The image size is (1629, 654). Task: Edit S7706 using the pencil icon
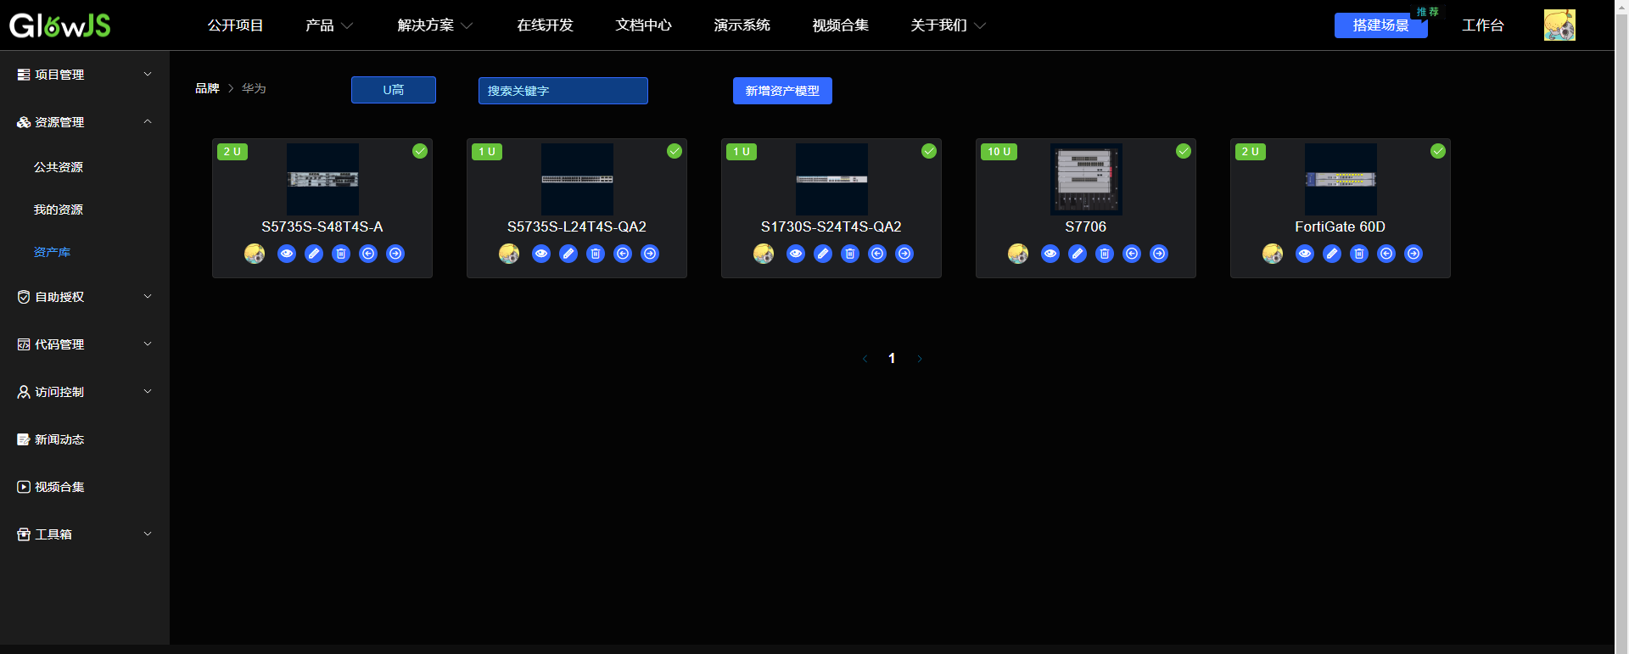pos(1078,254)
